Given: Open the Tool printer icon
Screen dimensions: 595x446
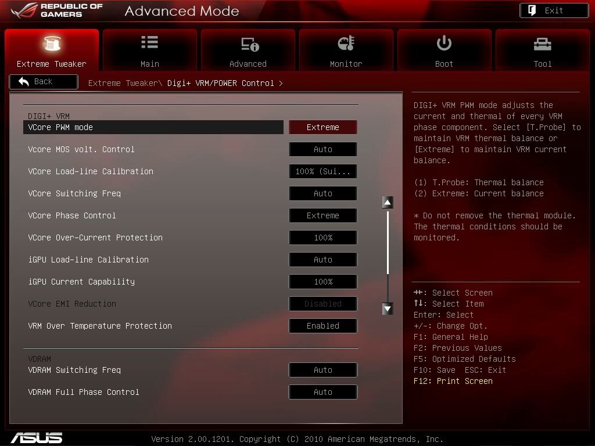Looking at the screenshot, I should click(542, 44).
